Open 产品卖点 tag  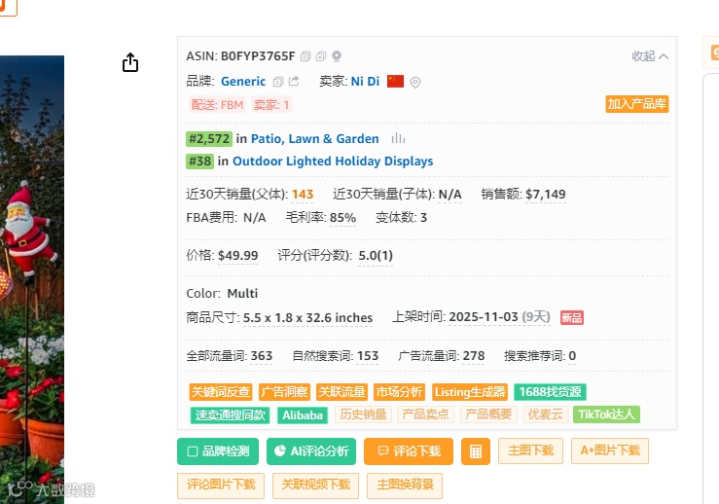425,414
